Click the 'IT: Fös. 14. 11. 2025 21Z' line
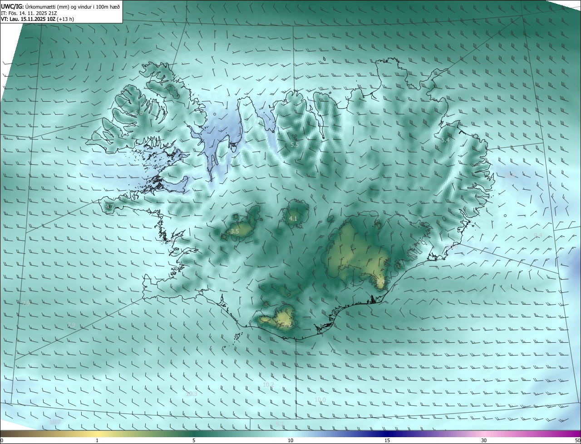Viewport: 581px width, 444px height. coord(29,13)
